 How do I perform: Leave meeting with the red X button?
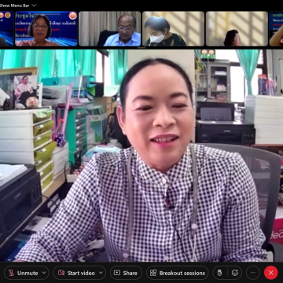coord(271,273)
